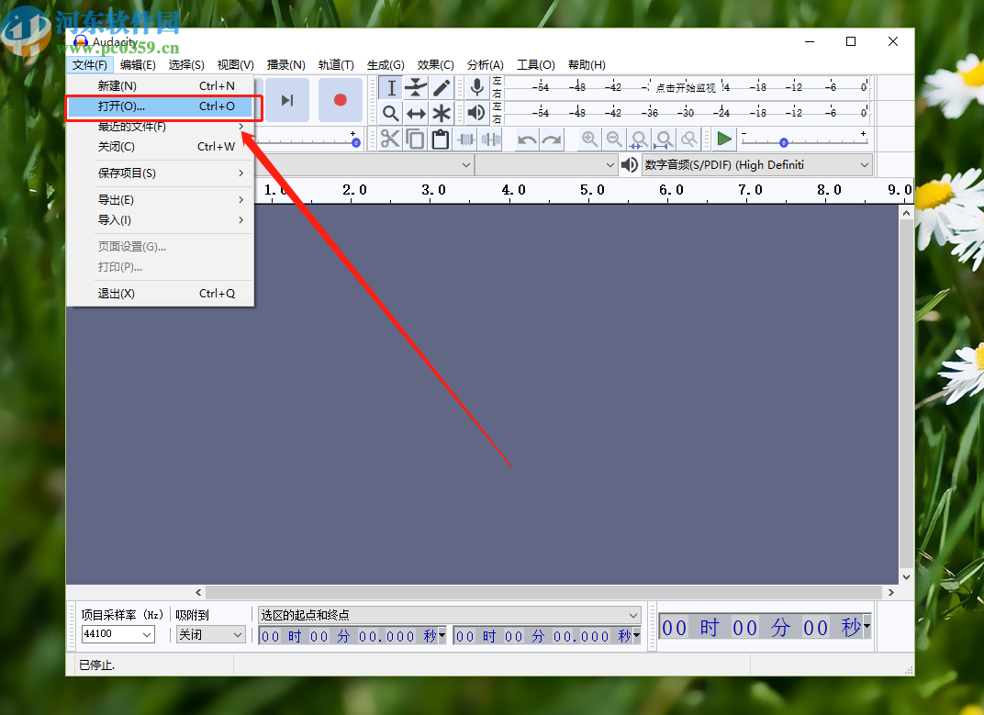Open the 编辑(E) menu

coord(138,64)
